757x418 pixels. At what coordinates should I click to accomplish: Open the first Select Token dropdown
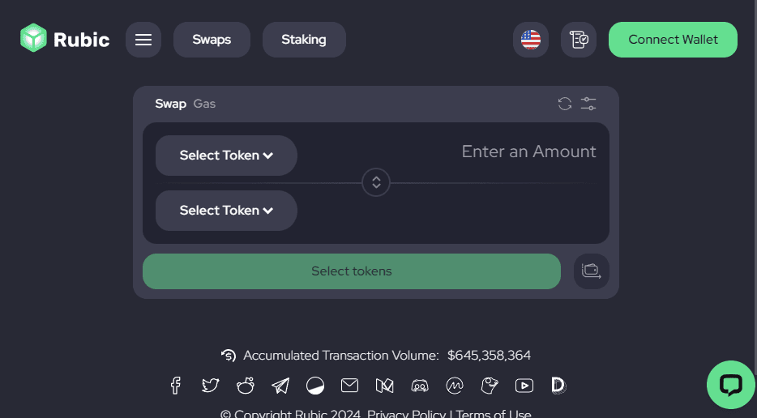(x=226, y=156)
